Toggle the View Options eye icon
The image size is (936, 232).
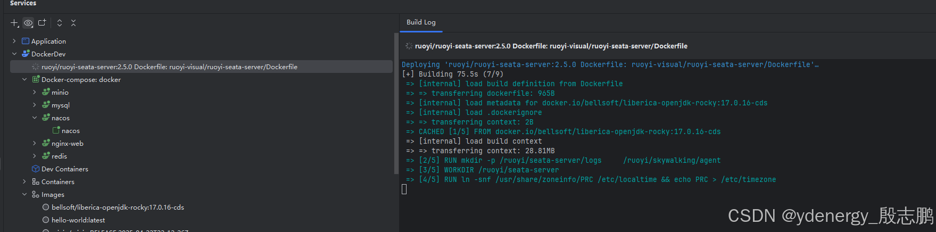tap(28, 23)
